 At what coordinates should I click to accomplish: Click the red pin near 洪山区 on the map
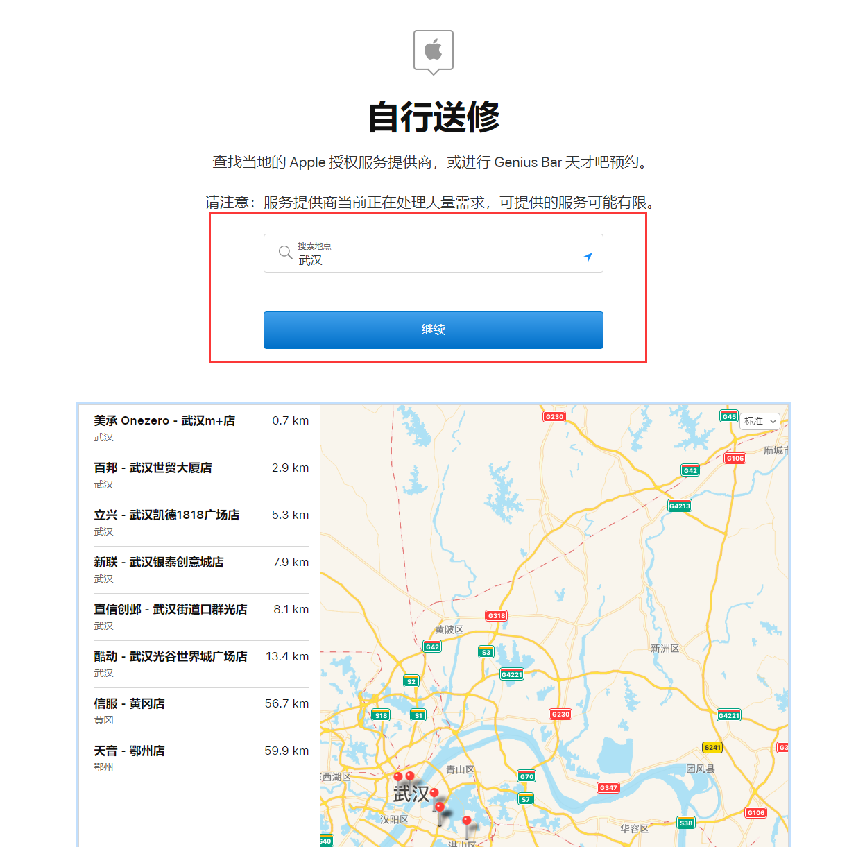pyautogui.click(x=466, y=821)
